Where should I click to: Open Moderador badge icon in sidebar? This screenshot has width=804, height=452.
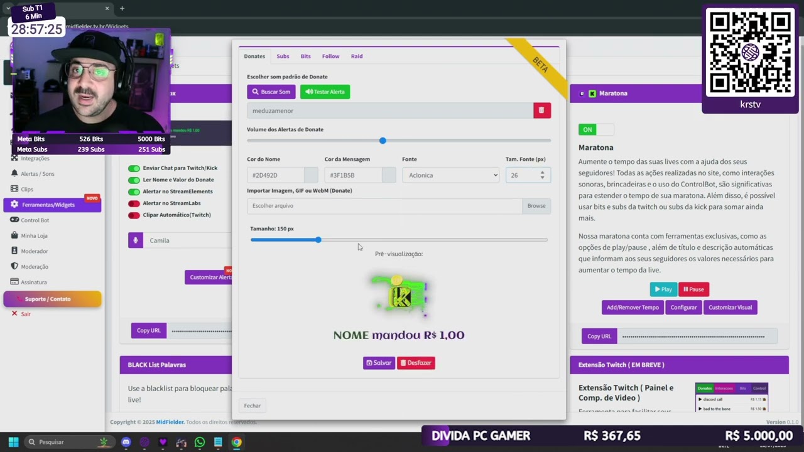(x=14, y=251)
